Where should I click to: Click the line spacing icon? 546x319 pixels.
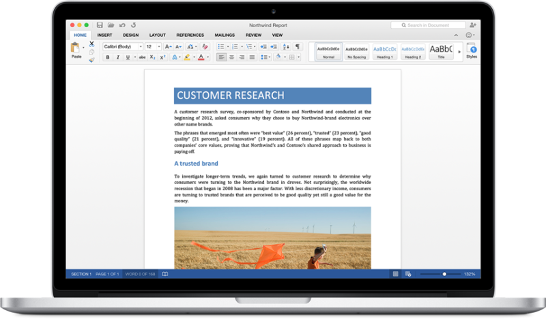pos(263,57)
